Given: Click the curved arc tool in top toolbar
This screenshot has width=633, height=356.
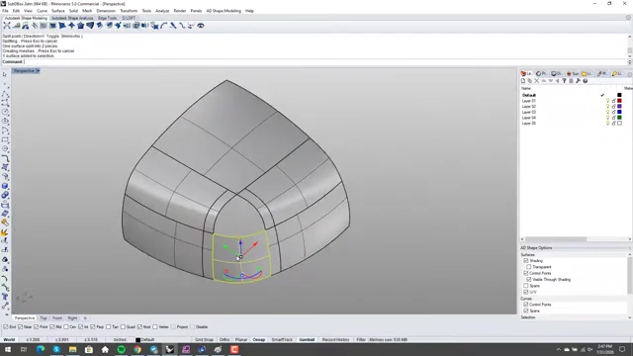Looking at the screenshot, I should click(x=164, y=26).
